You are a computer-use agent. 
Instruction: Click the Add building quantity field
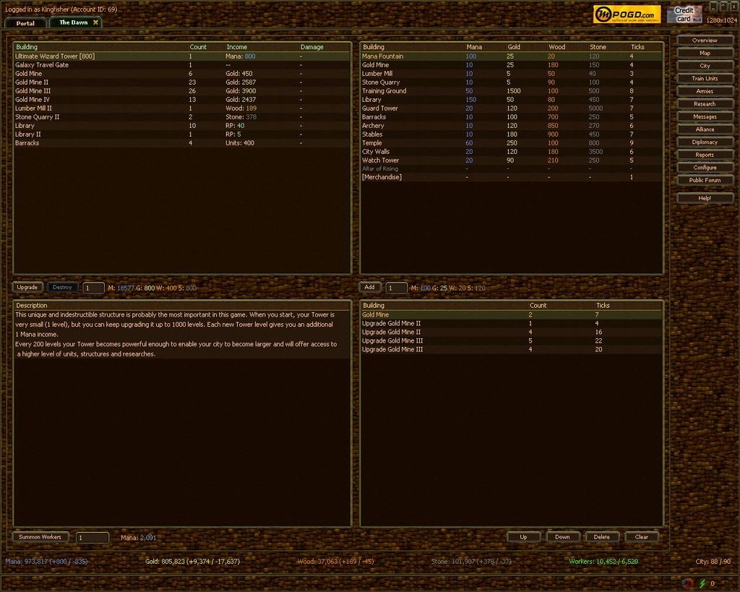396,288
